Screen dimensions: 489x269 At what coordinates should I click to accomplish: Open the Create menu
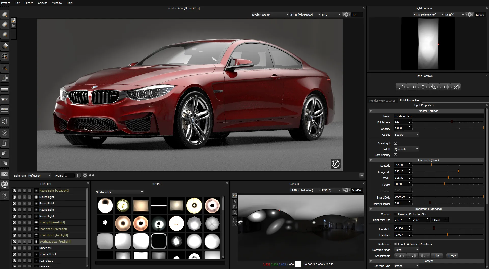coord(29,3)
